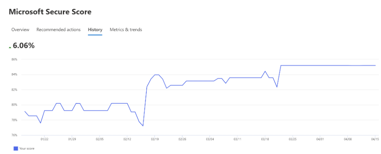Click the blue Your score legend swatch
This screenshot has width=381, height=154.
16,149
